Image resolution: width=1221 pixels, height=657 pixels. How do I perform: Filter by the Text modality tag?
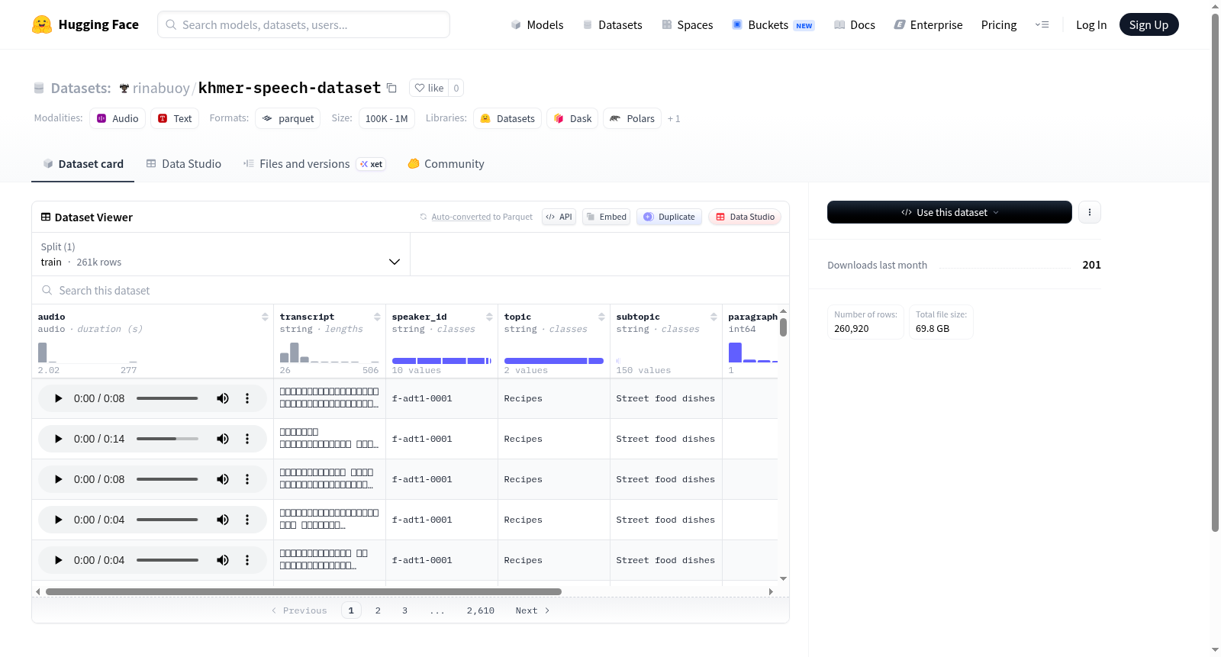(x=175, y=118)
